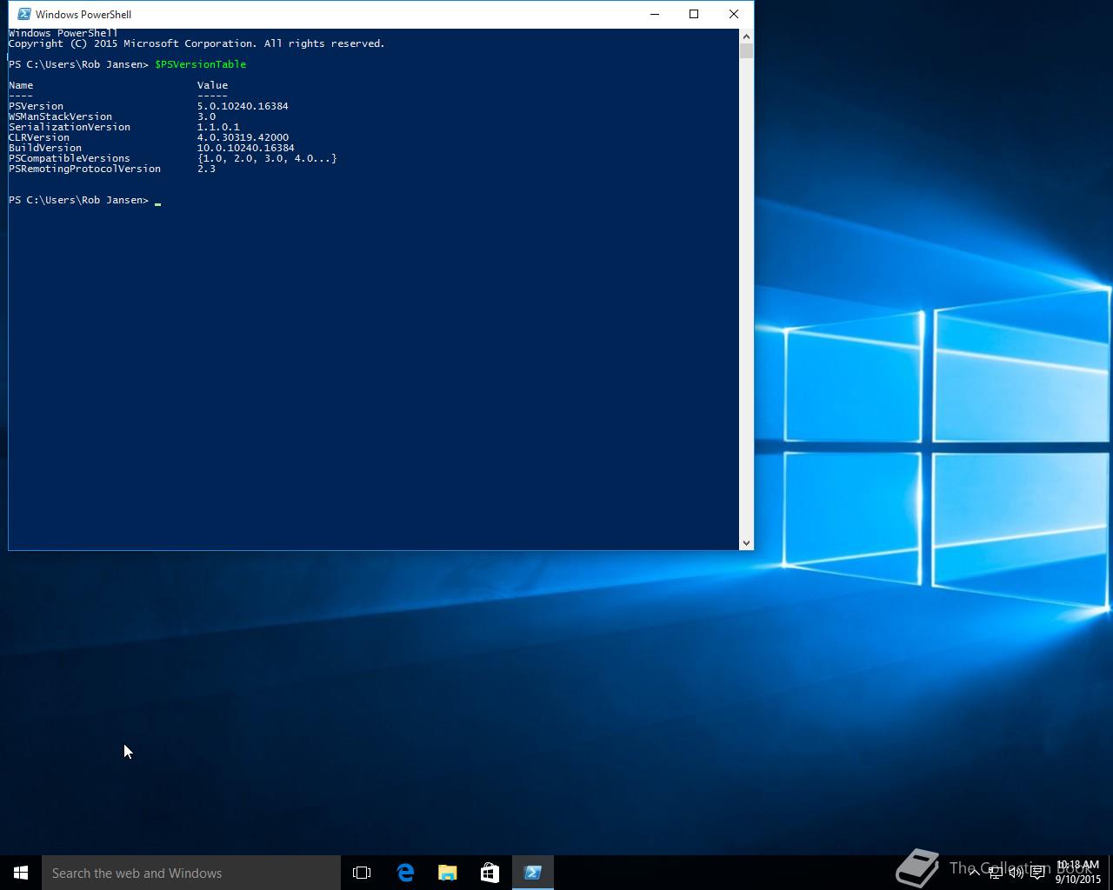Open the Action Center notifications icon
The width and height of the screenshot is (1113, 890).
(1037, 873)
